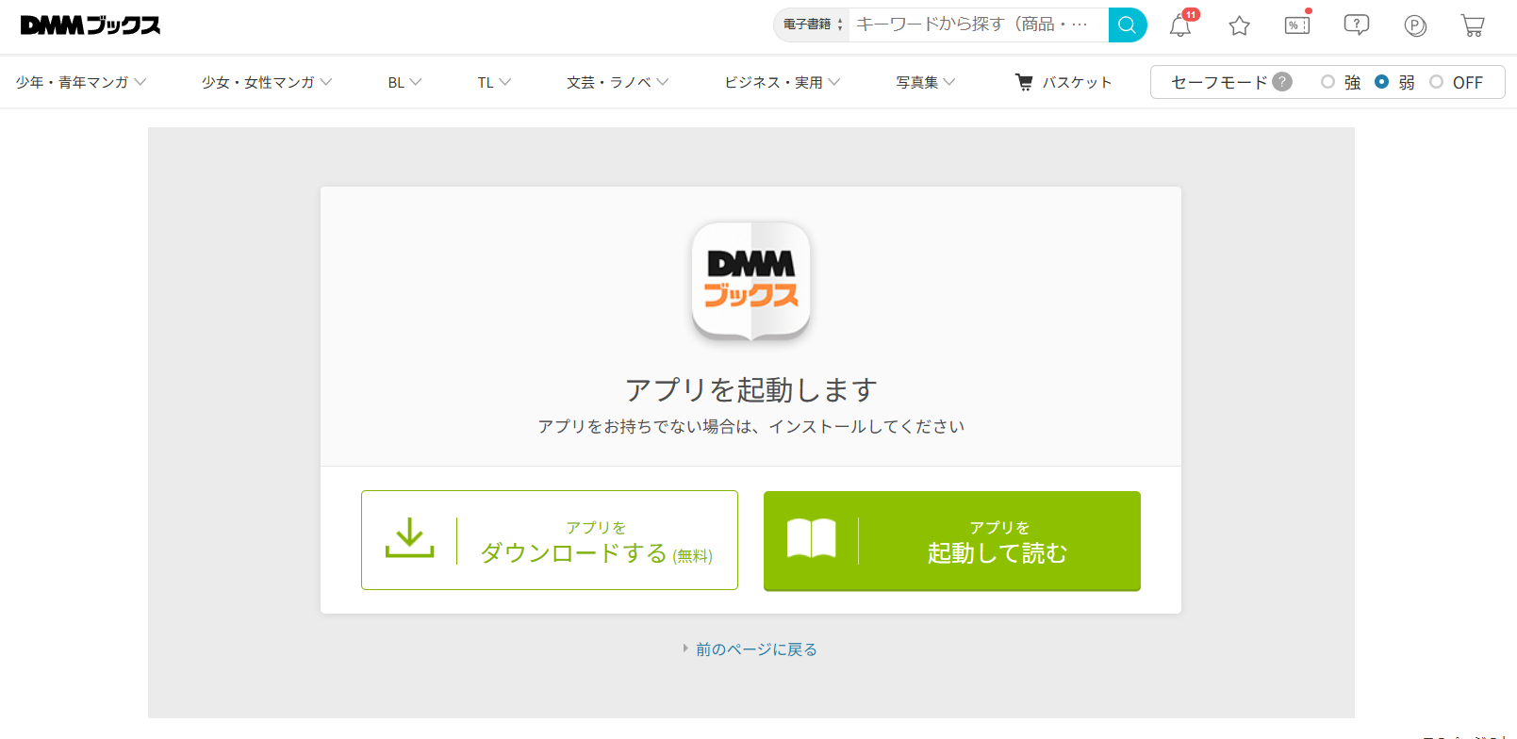Image resolution: width=1517 pixels, height=739 pixels.
Task: Select safe mode 弱 radio button
Action: pos(1381,82)
